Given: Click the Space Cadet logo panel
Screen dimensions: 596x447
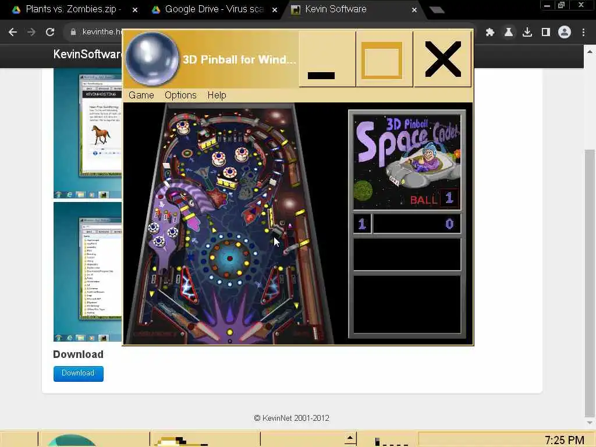Looking at the screenshot, I should tap(407, 162).
